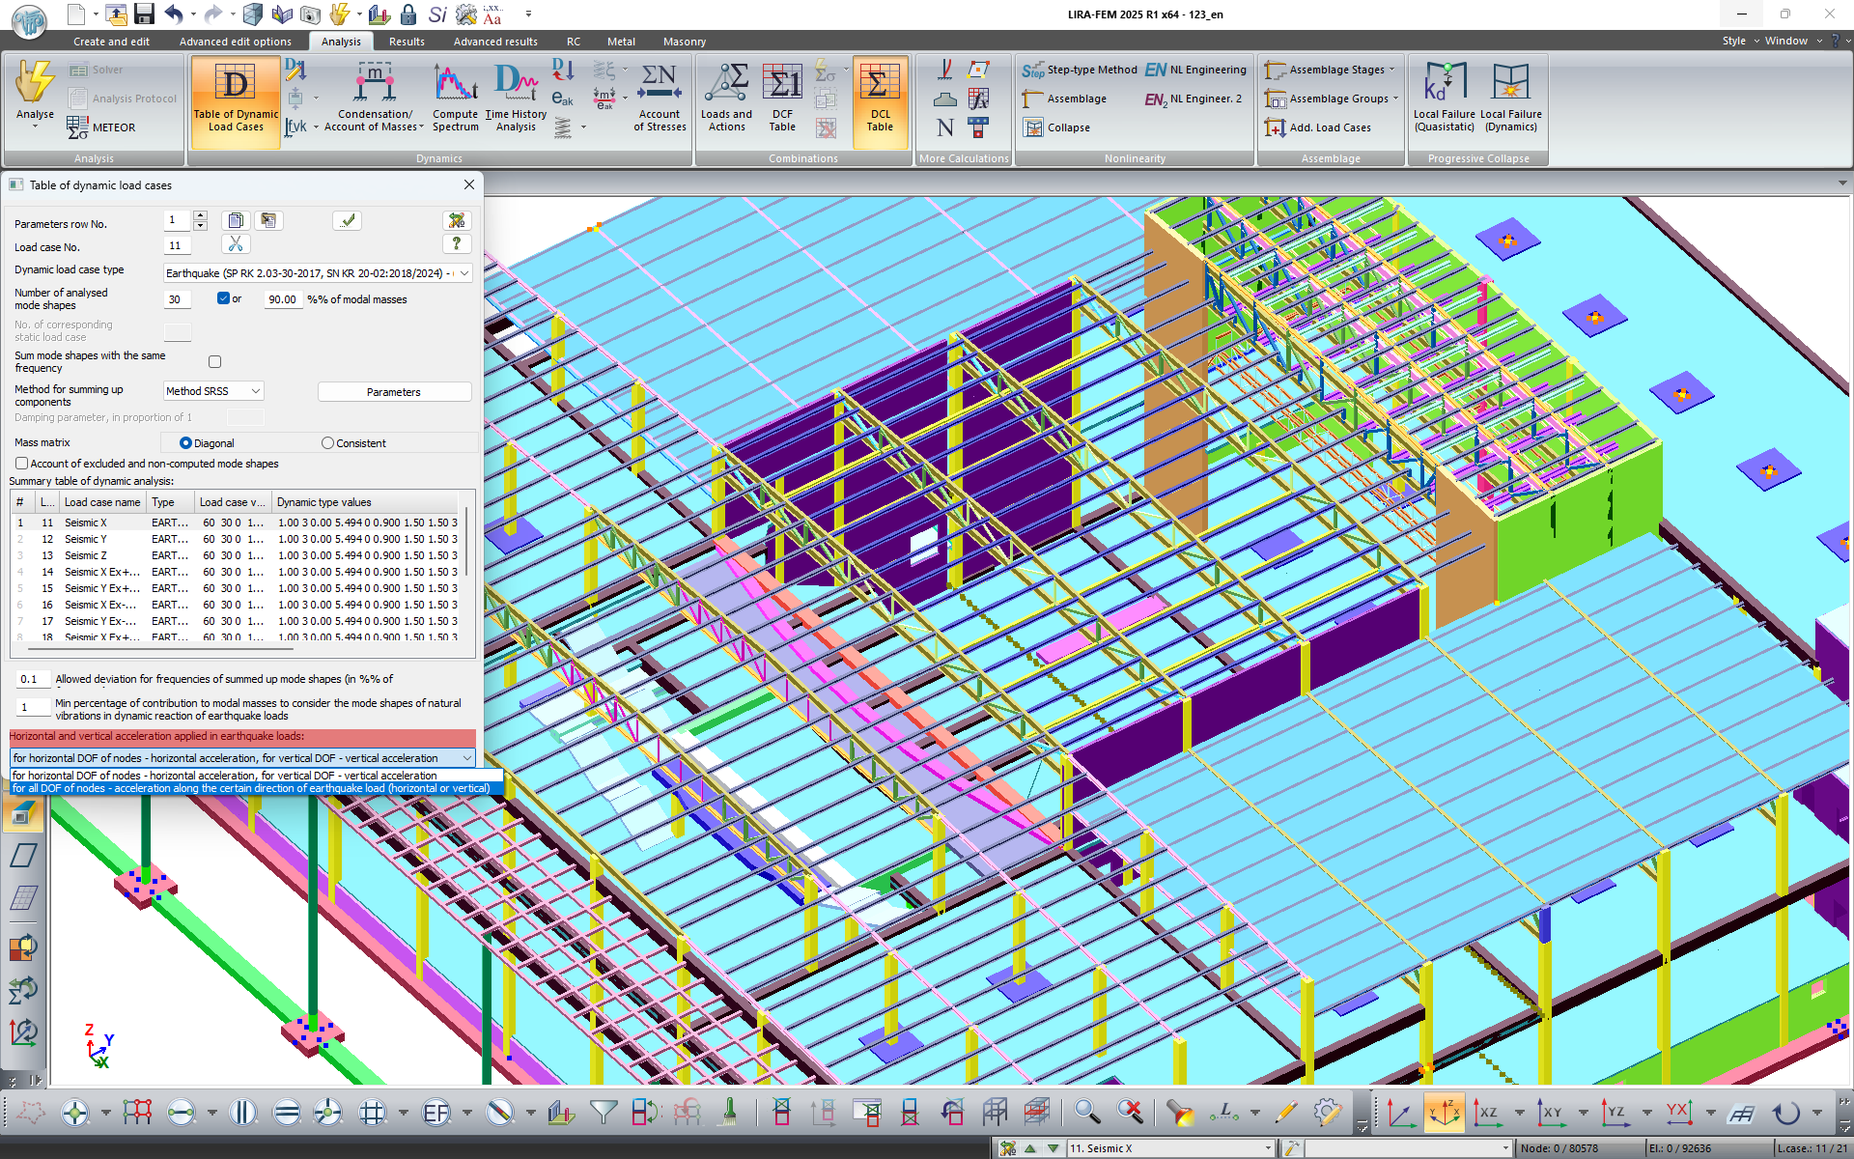Image resolution: width=1854 pixels, height=1159 pixels.
Task: Select Seismic Y row in summary table
Action: click(87, 539)
